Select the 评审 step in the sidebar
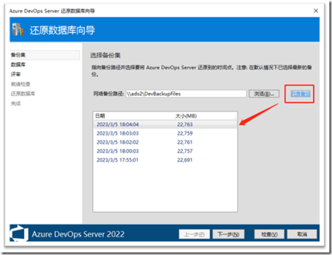Screen dimensions: 332x255 [16, 74]
